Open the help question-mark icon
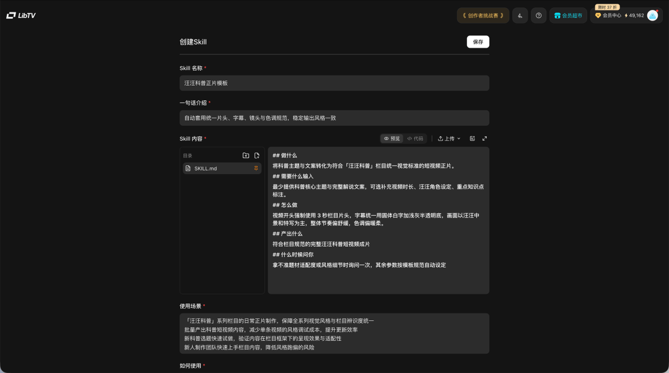The height and width of the screenshot is (373, 669). point(538,15)
